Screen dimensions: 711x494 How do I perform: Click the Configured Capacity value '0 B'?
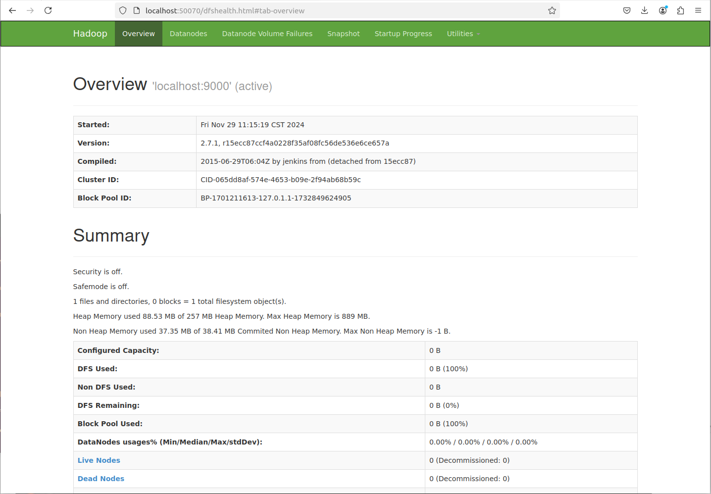pyautogui.click(x=435, y=350)
